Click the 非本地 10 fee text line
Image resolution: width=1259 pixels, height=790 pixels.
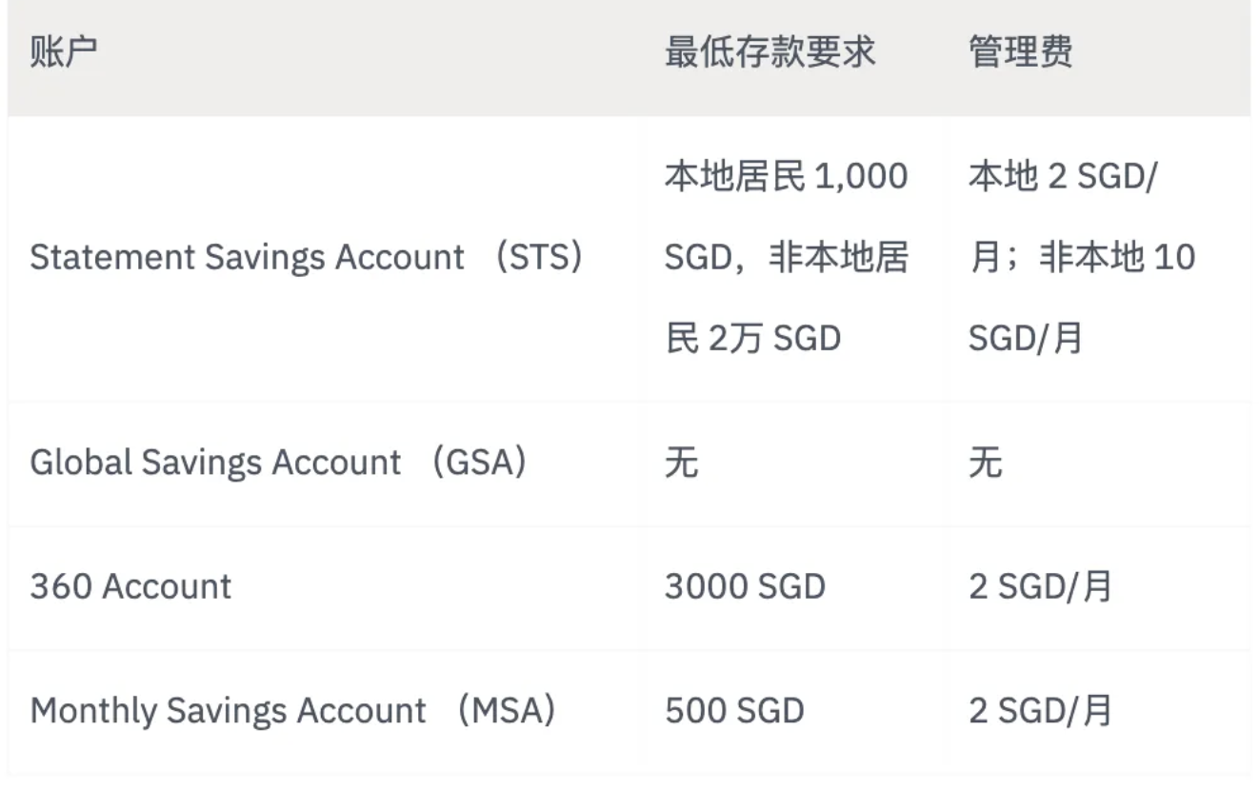(x=1082, y=257)
